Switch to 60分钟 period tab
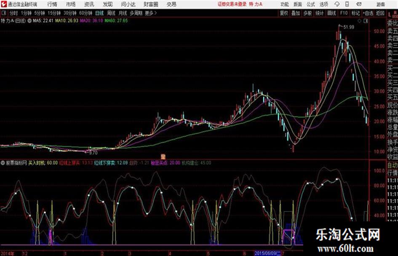This screenshot has width=398, height=256. click(86, 13)
